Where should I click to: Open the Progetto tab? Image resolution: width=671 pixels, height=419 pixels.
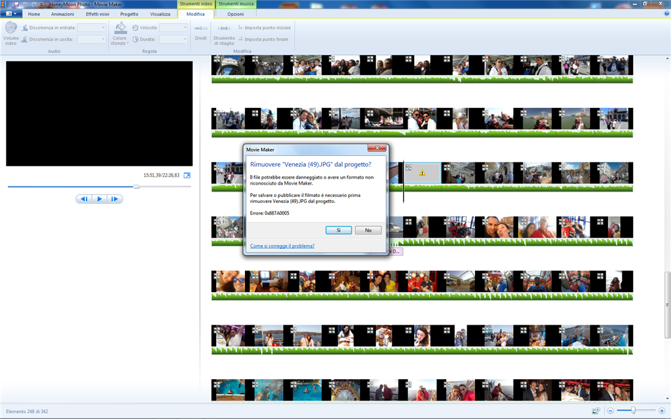coord(129,14)
